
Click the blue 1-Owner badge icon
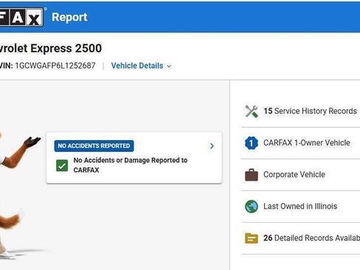coord(252,143)
